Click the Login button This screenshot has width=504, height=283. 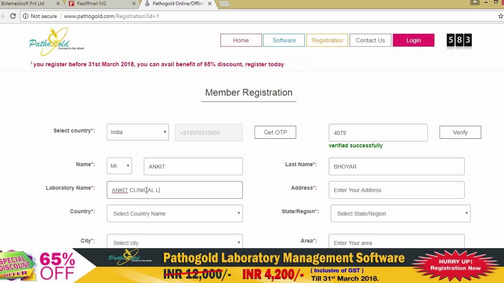pyautogui.click(x=413, y=40)
